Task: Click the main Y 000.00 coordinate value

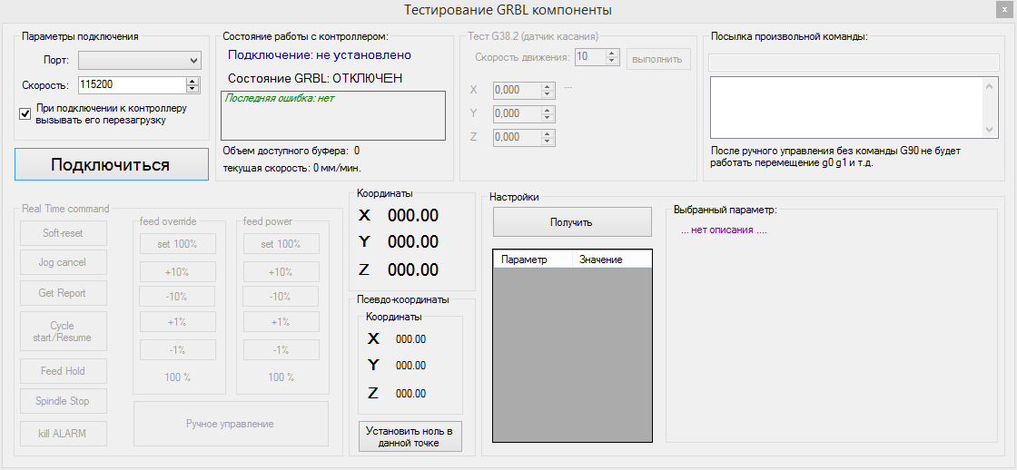Action: pos(413,242)
